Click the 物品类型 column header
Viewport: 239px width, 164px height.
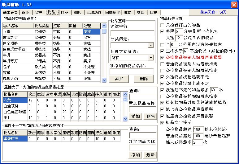[43, 26]
